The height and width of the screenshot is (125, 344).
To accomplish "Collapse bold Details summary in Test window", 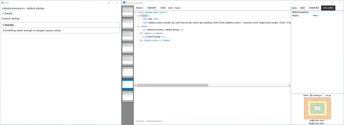I will pos(3,25).
